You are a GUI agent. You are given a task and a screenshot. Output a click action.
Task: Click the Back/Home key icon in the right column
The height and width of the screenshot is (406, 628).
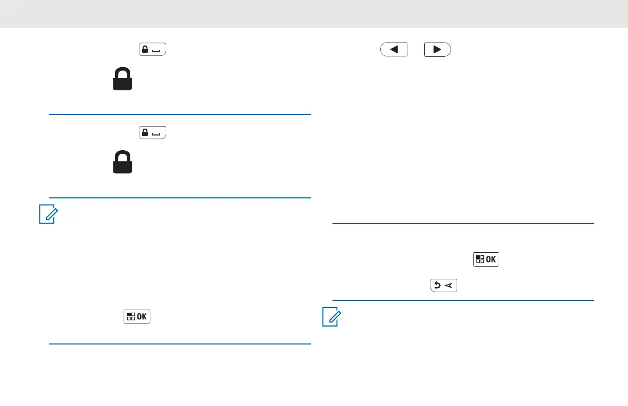coord(444,286)
